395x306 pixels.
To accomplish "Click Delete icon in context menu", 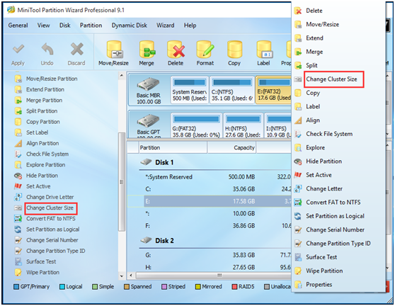I will pos(298,11).
